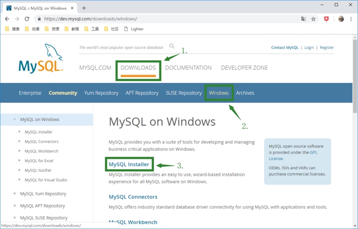Select MySQL for Excel in sidebar
This screenshot has height=229, width=358.
[39, 161]
